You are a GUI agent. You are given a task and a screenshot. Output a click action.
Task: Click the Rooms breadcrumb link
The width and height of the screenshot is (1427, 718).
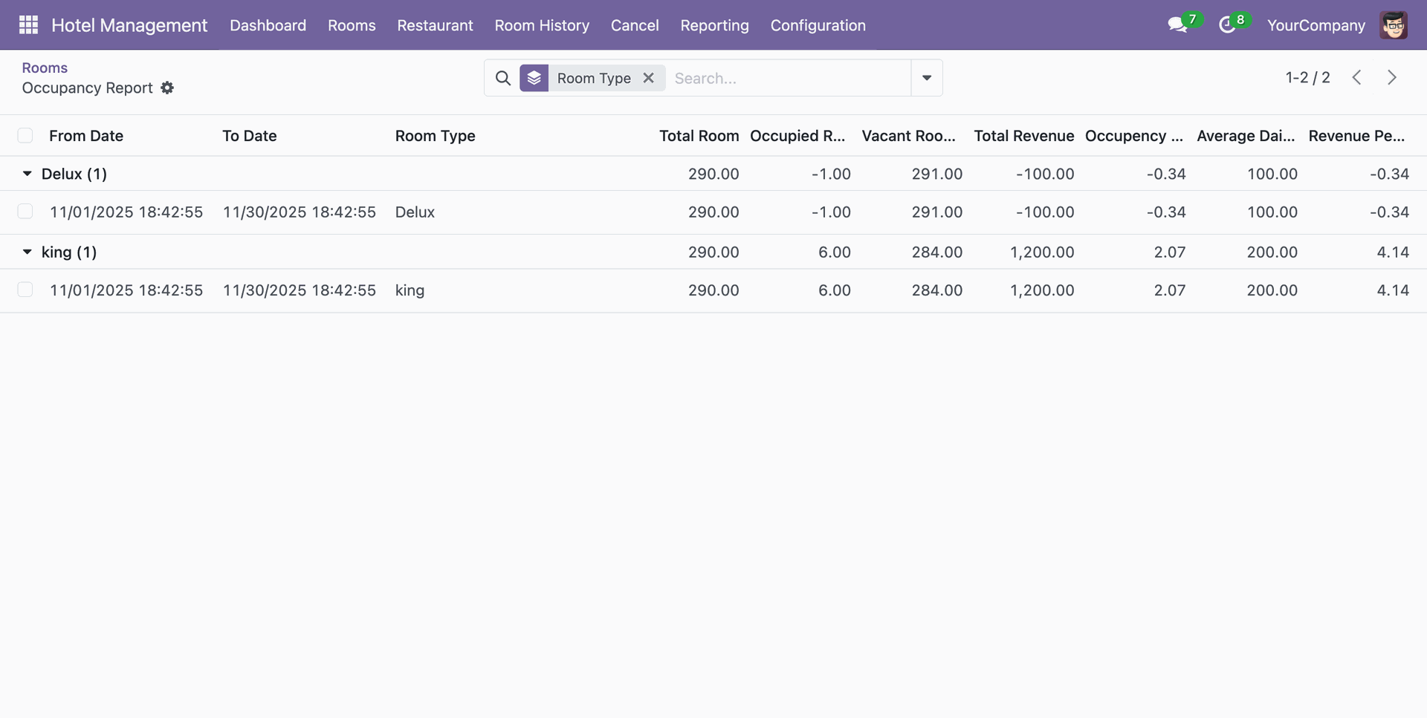(45, 68)
